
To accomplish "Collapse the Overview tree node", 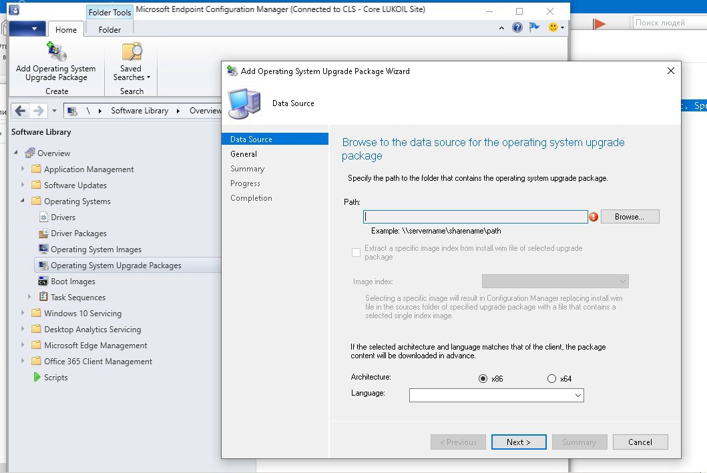I will click(16, 153).
